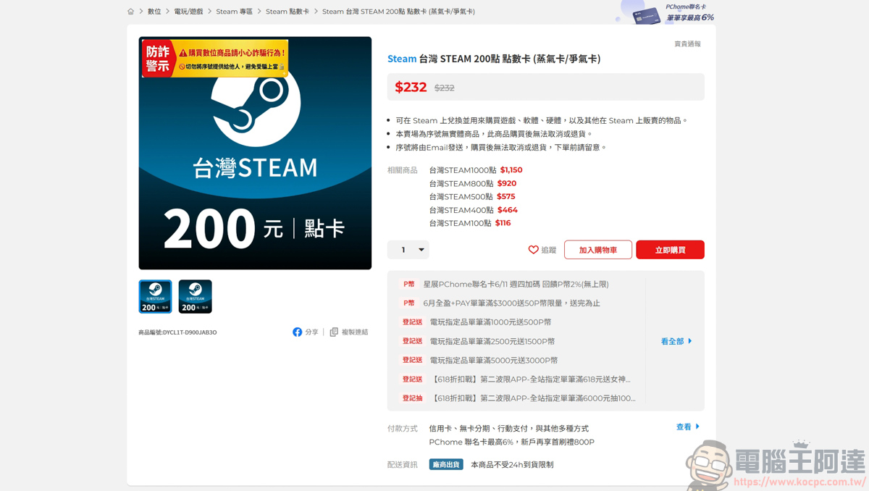This screenshot has height=491, width=869.
Task: Open the quantity dropdown
Action: (408, 250)
